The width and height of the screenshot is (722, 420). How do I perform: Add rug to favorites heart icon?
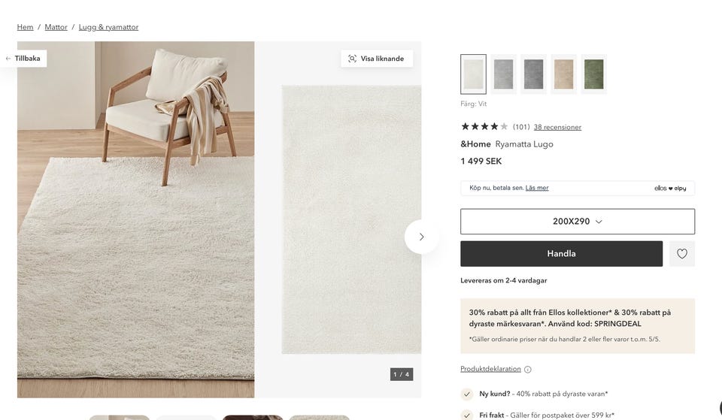tap(682, 253)
